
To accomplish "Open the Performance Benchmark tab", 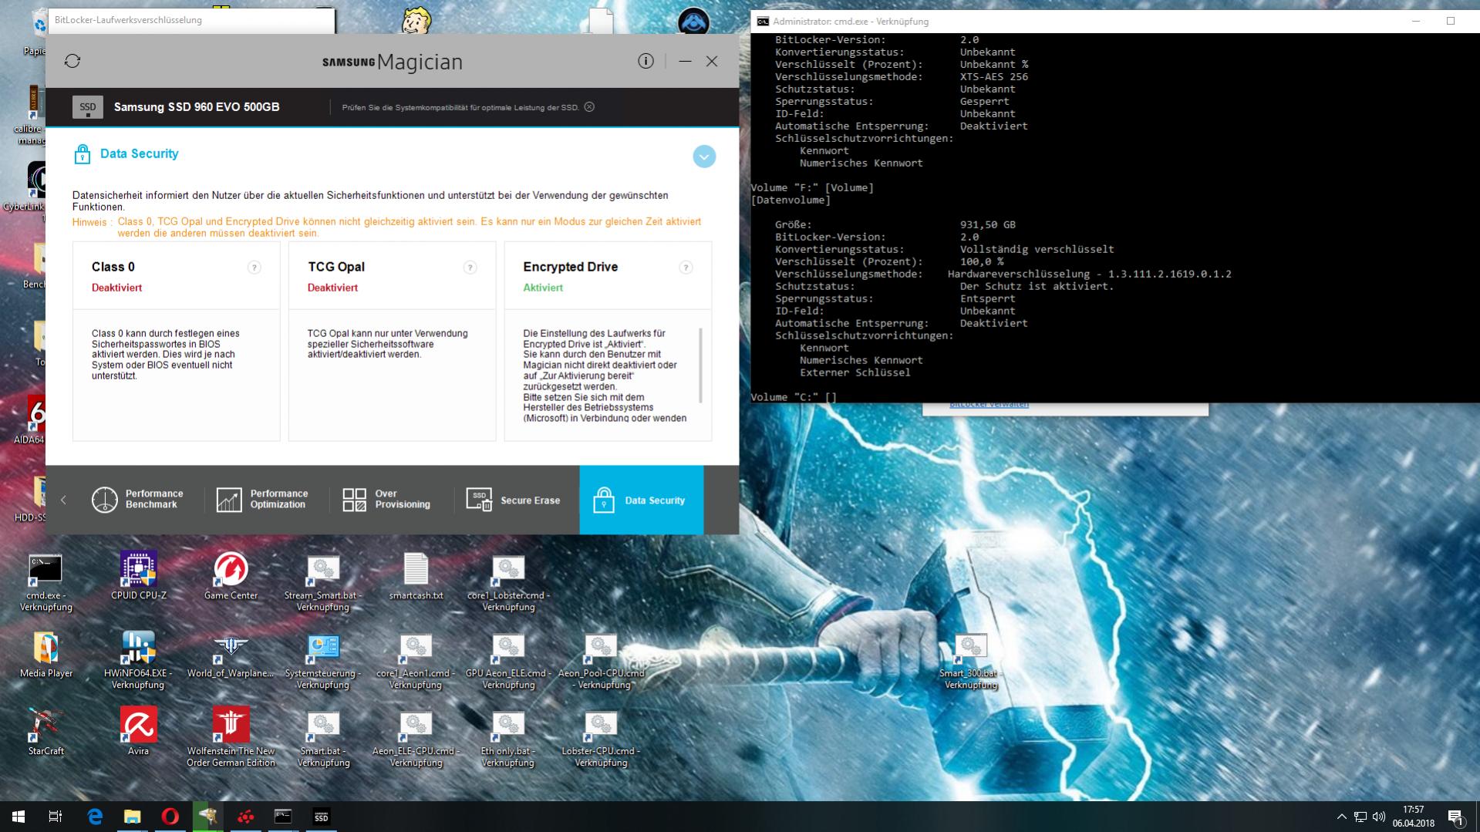I will 137,500.
